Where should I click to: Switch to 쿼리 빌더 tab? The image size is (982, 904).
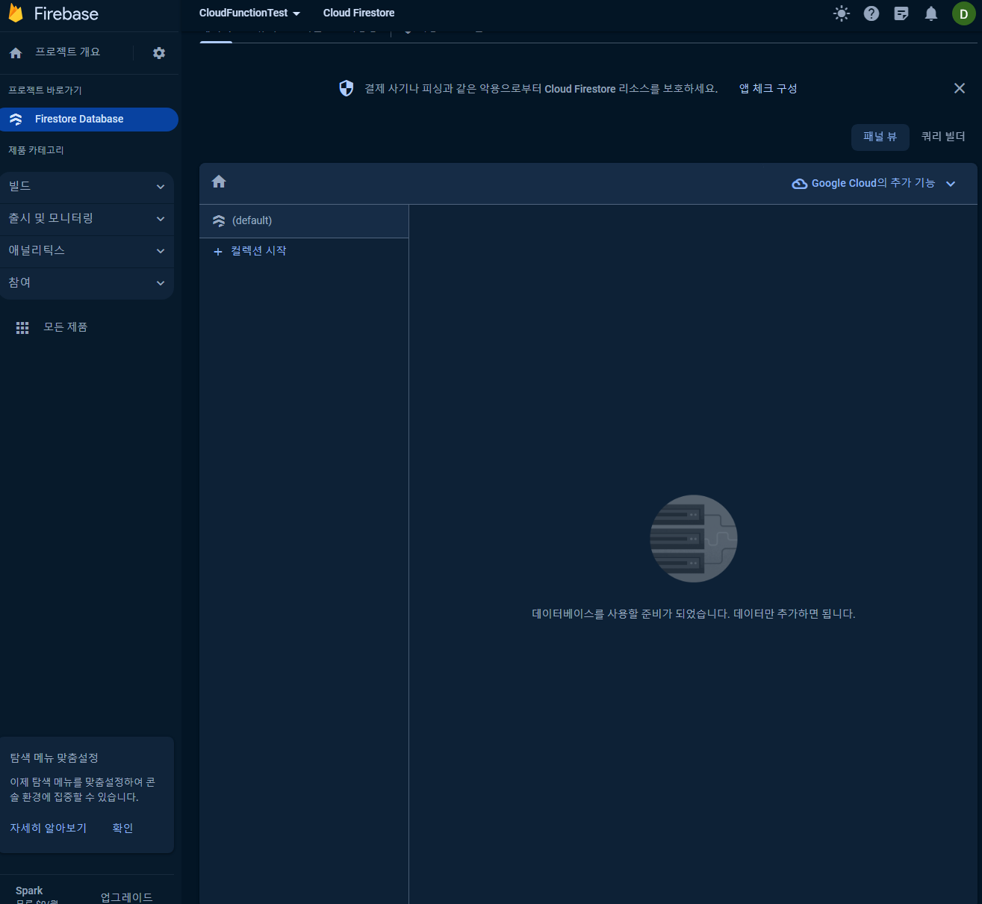(x=943, y=137)
